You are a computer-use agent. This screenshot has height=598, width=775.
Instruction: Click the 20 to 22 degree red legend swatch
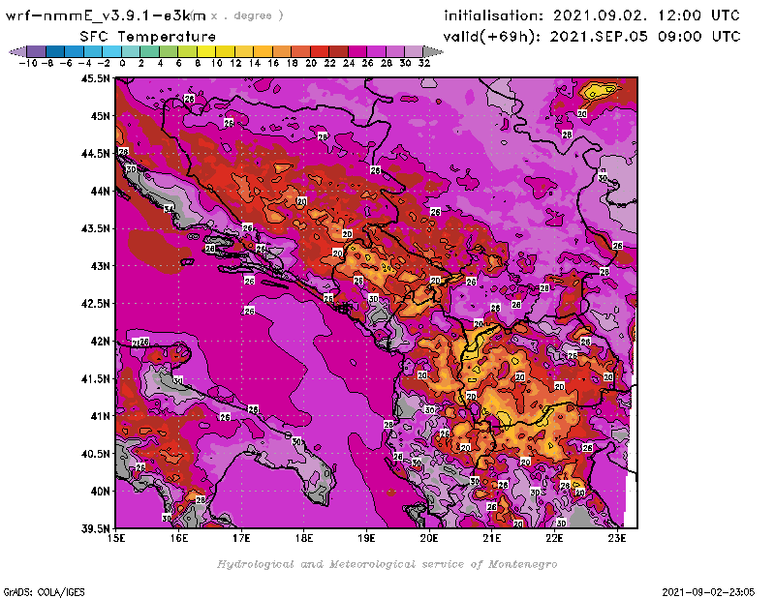coord(320,51)
